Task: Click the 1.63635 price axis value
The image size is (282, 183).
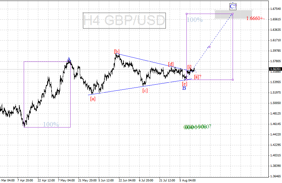Action: pyautogui.click(x=276, y=29)
